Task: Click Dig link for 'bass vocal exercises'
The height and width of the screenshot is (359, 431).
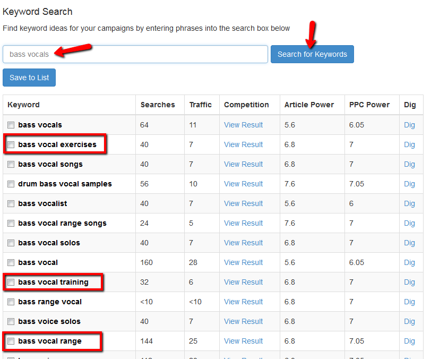Action: coord(409,144)
